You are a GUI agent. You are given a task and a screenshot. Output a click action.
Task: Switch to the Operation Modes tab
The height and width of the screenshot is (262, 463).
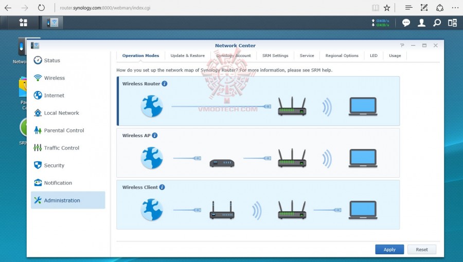click(x=140, y=55)
